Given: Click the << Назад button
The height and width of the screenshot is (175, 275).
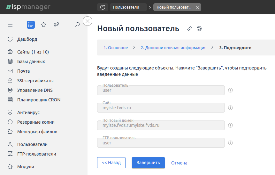Looking at the screenshot, I should coord(111,163).
